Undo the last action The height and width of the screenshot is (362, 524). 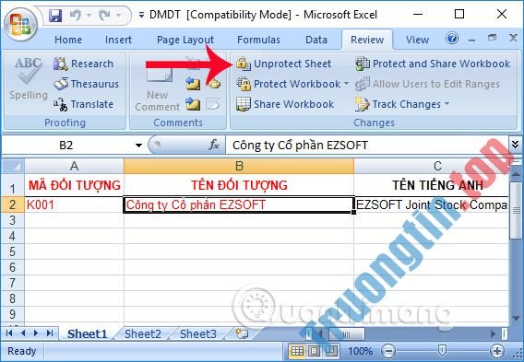[x=76, y=16]
